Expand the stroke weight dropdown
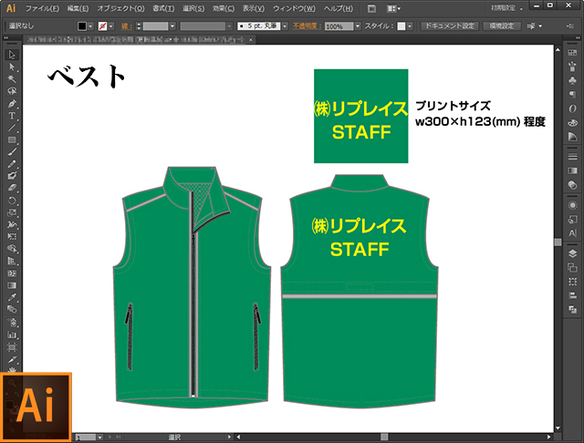Image resolution: width=584 pixels, height=443 pixels. [172, 26]
